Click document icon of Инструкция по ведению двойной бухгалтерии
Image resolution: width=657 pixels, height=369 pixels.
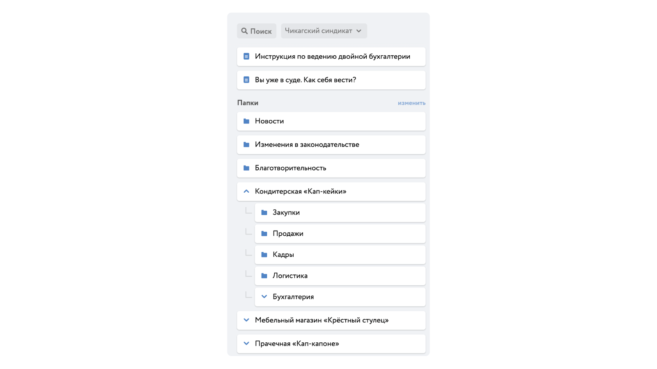pos(246,56)
